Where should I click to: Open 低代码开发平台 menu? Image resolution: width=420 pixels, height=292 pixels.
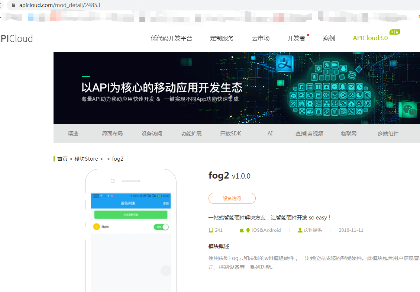(171, 38)
